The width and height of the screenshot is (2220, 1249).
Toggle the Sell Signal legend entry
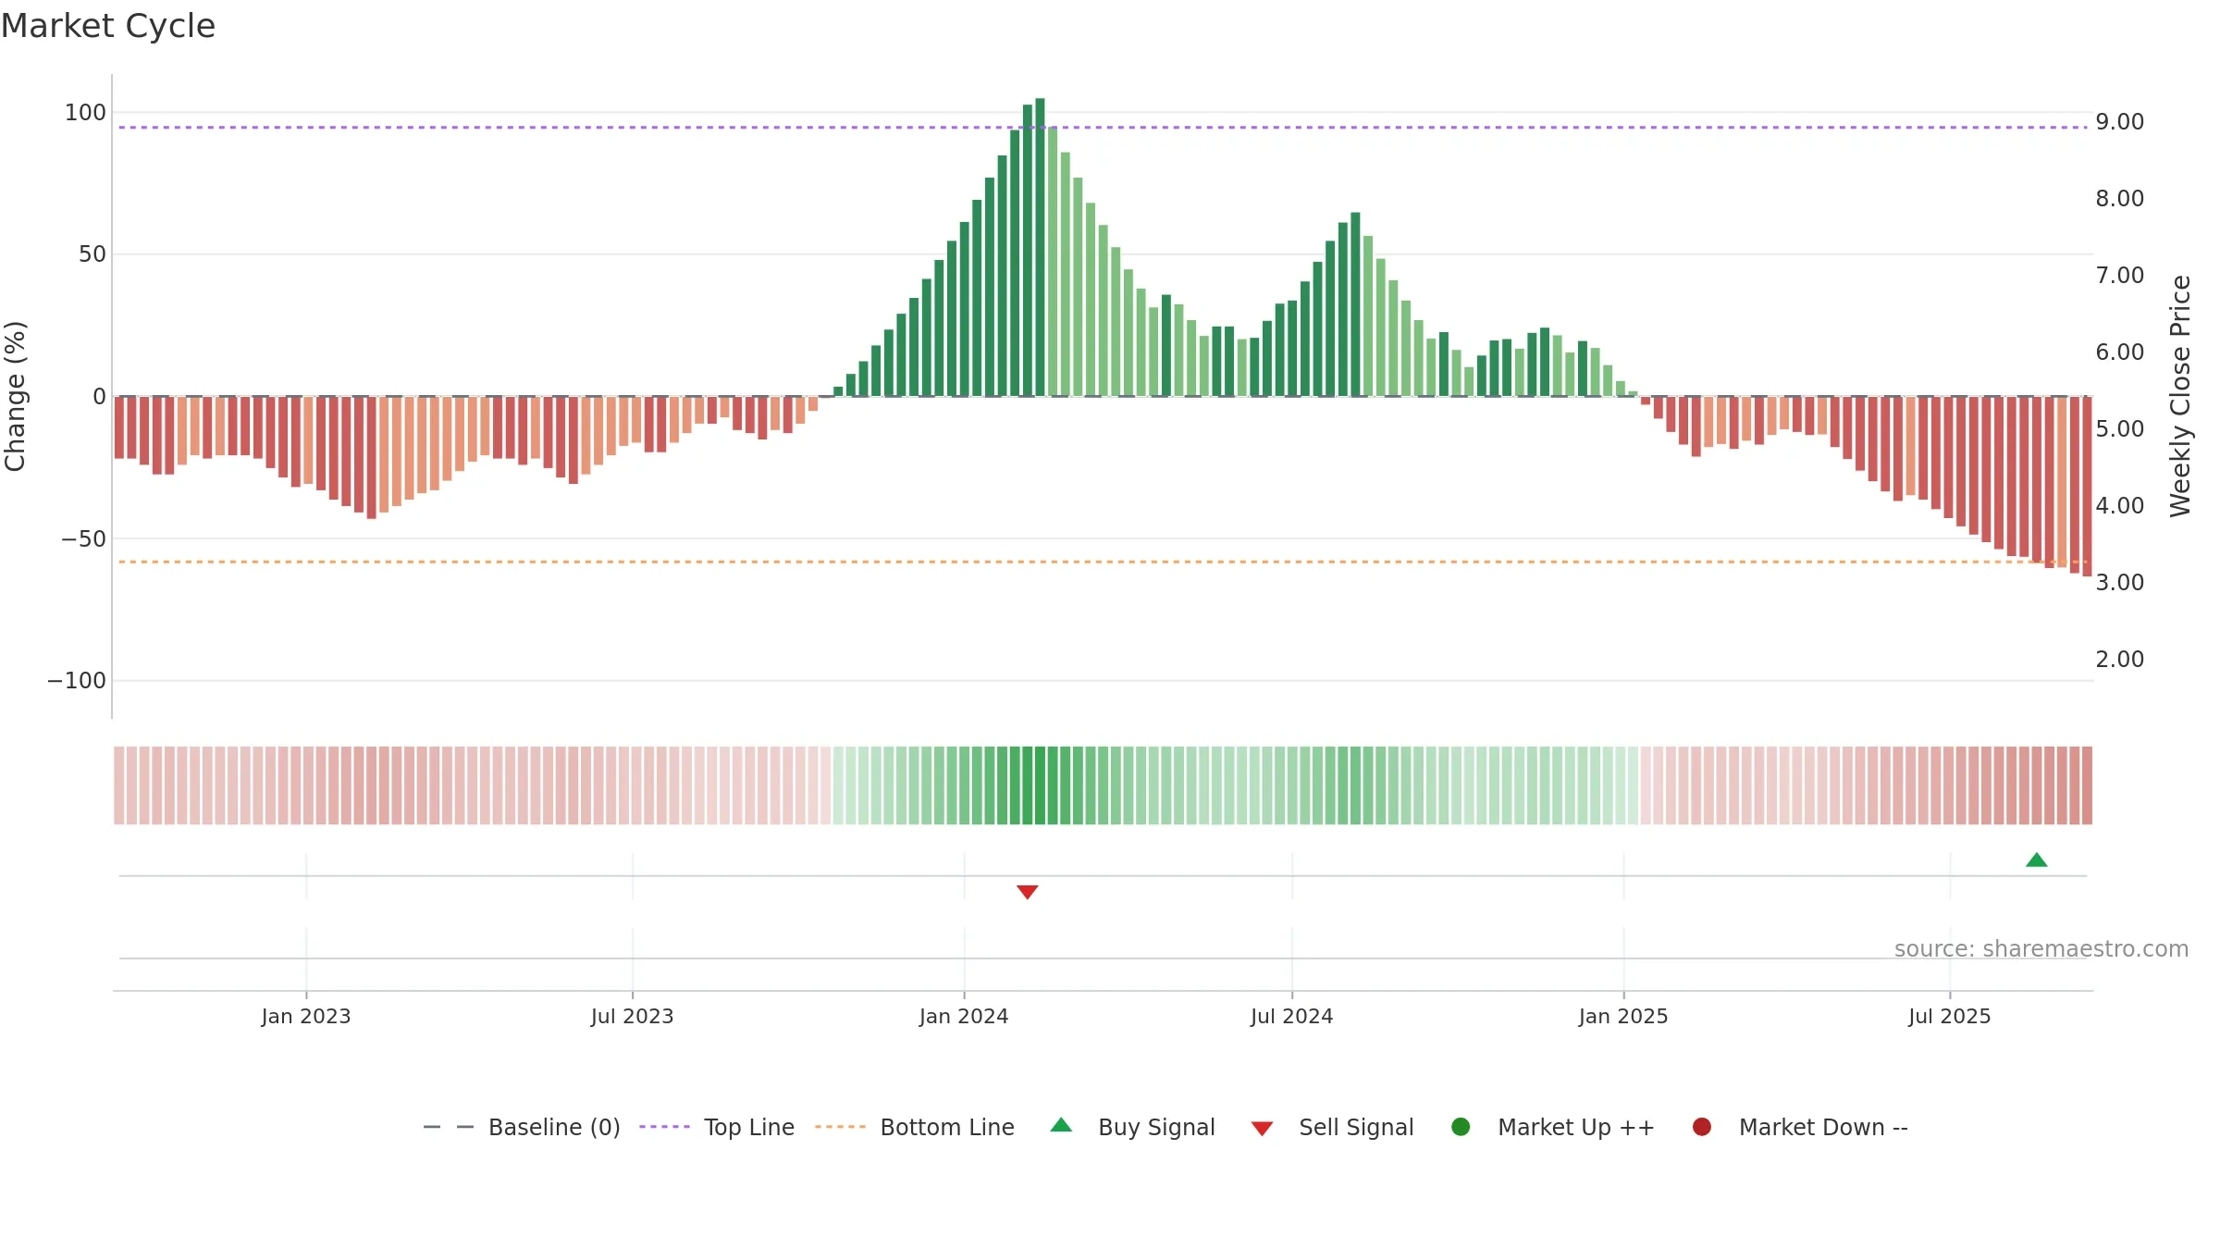click(1332, 1127)
